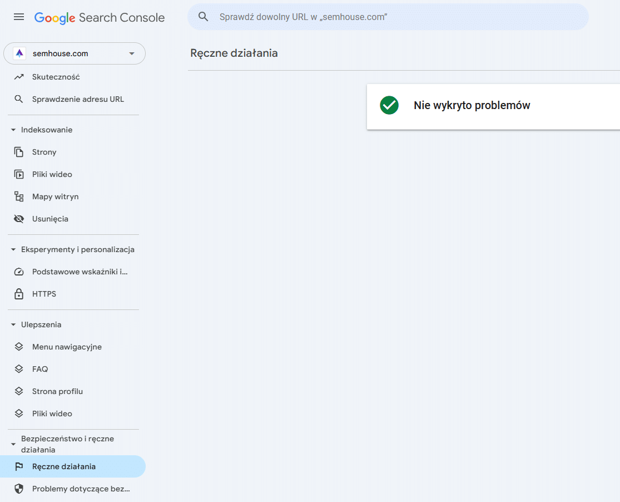
Task: Click the search magnifier icon in URL bar
Action: click(204, 17)
